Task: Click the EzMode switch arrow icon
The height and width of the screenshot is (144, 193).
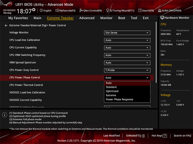Action: click(143, 136)
